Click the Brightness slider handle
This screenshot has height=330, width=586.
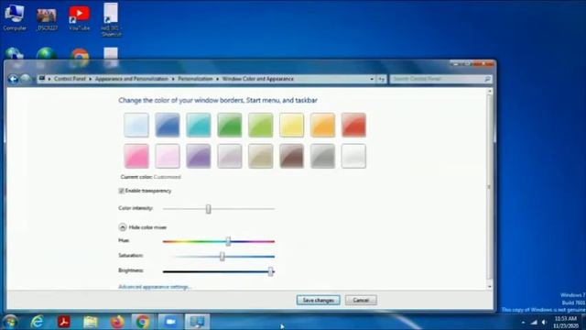click(271, 271)
